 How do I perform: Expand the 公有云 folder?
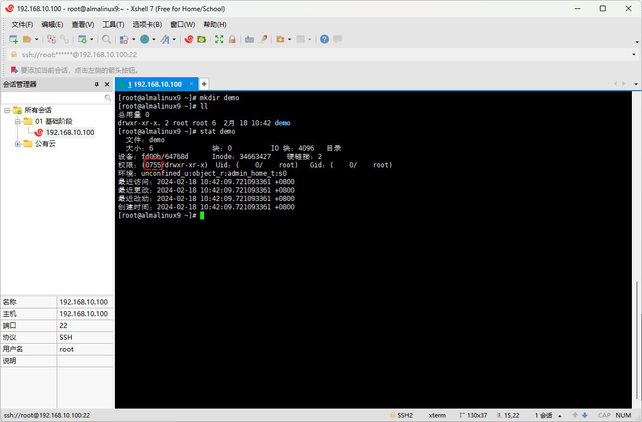tap(17, 144)
